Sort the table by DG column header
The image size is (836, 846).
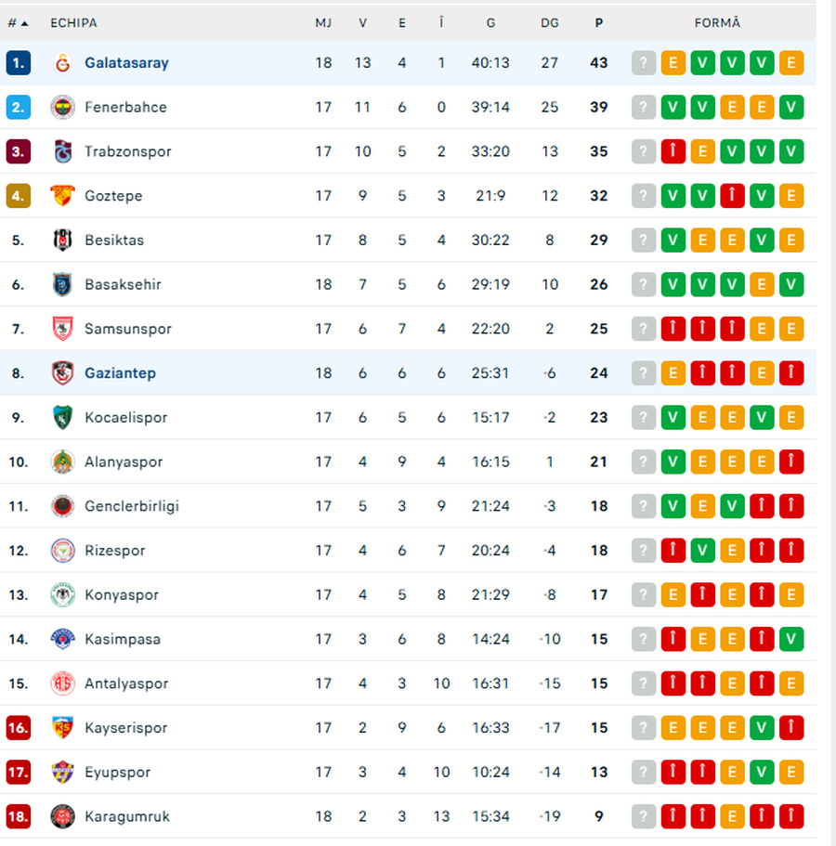550,23
